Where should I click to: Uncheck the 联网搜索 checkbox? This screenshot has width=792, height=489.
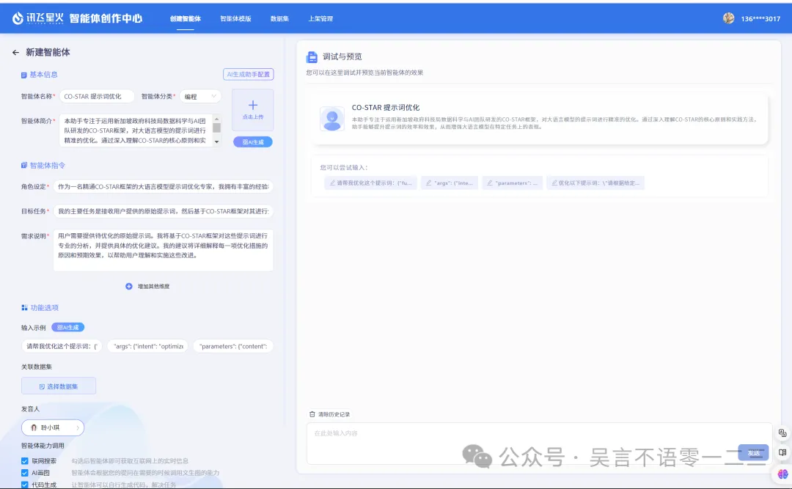(25, 460)
